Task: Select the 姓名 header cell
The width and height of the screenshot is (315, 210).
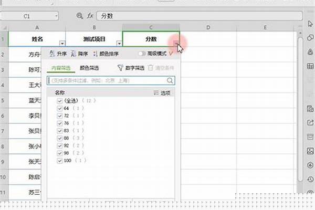Action: [x=37, y=39]
